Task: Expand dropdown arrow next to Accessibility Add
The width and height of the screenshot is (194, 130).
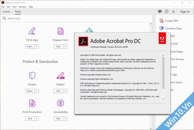Action: point(65,119)
